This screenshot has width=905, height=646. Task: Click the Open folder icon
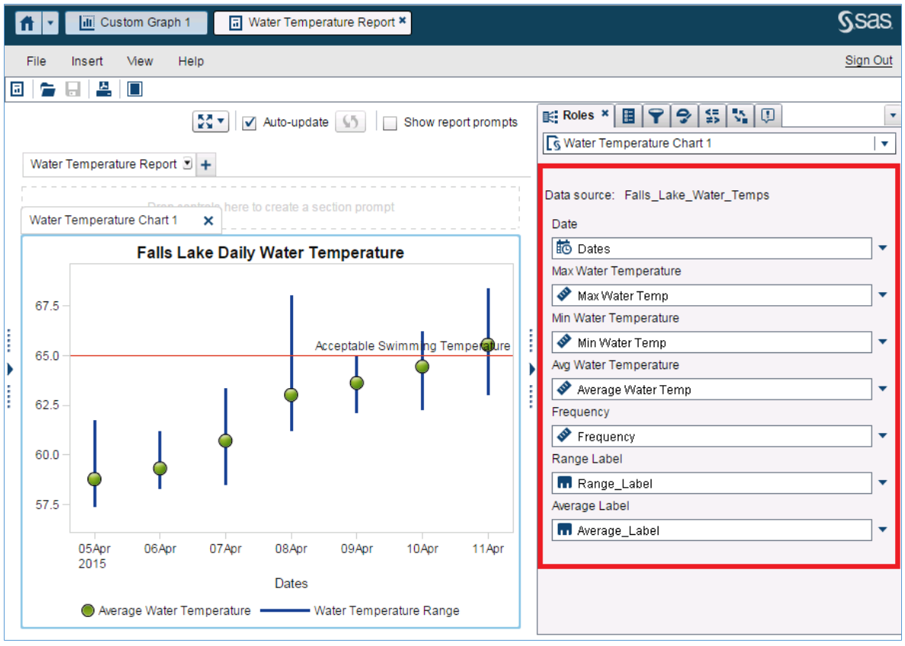[x=48, y=89]
